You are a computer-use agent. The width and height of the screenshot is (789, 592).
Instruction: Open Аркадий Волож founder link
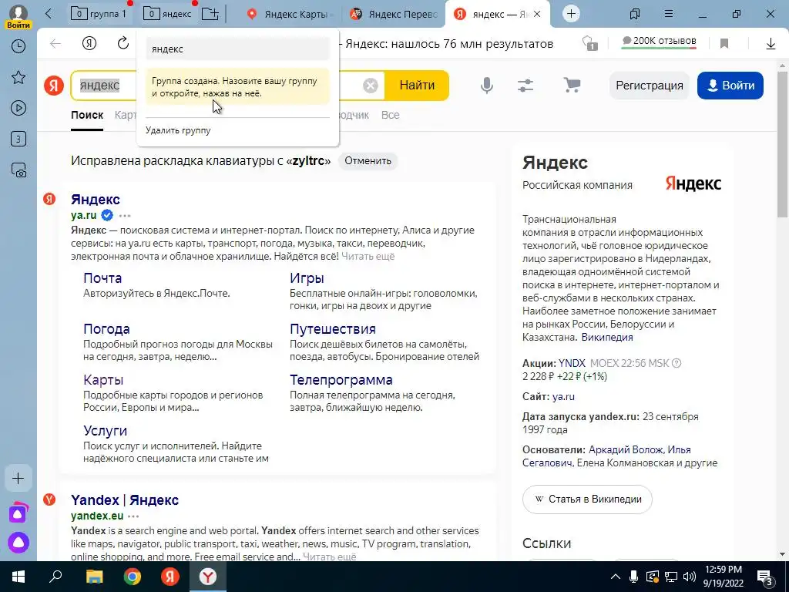click(626, 449)
